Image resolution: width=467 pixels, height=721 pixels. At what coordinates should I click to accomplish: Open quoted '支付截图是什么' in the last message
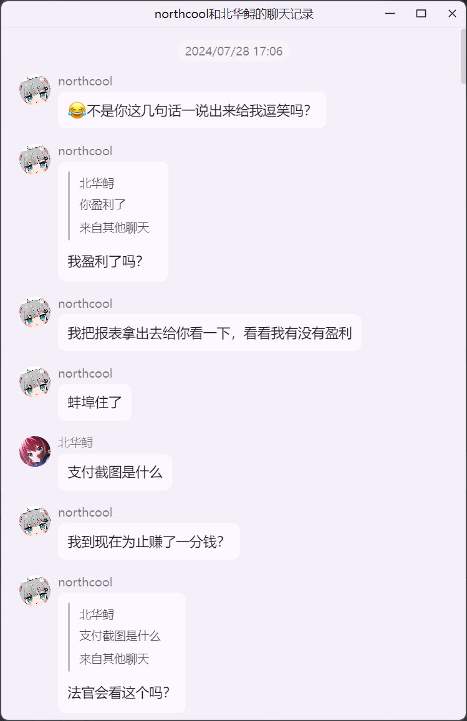(120, 636)
